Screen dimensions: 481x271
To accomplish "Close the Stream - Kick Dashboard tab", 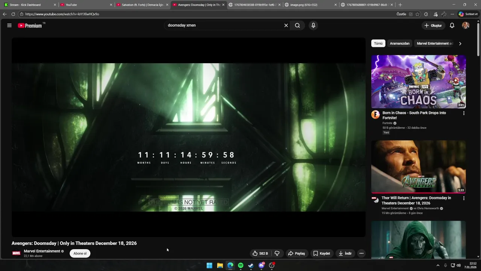I will (55, 5).
